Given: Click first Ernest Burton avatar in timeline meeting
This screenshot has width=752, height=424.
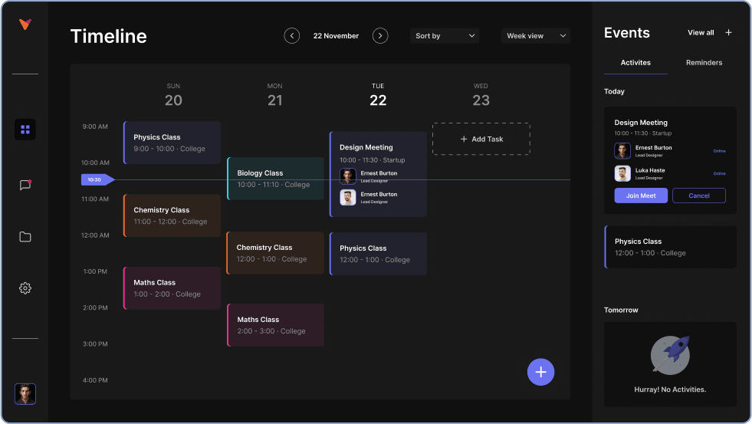Looking at the screenshot, I should click(x=348, y=176).
